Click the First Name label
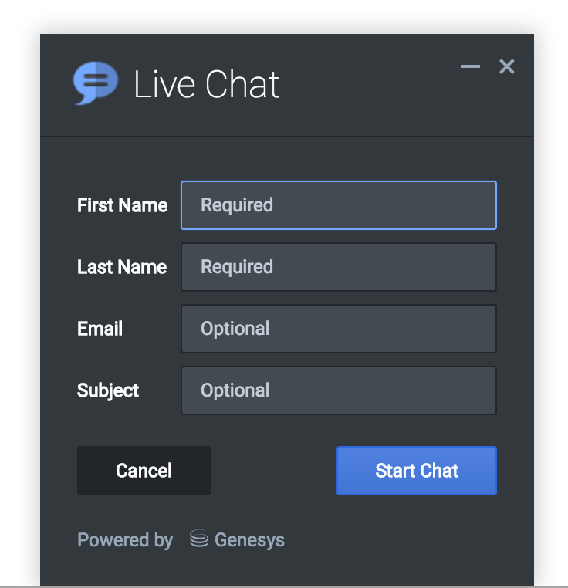This screenshot has height=588, width=568. pos(122,205)
